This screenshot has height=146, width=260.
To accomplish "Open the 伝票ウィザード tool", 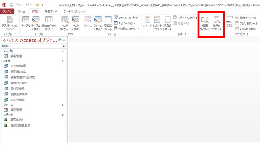I will (205, 24).
